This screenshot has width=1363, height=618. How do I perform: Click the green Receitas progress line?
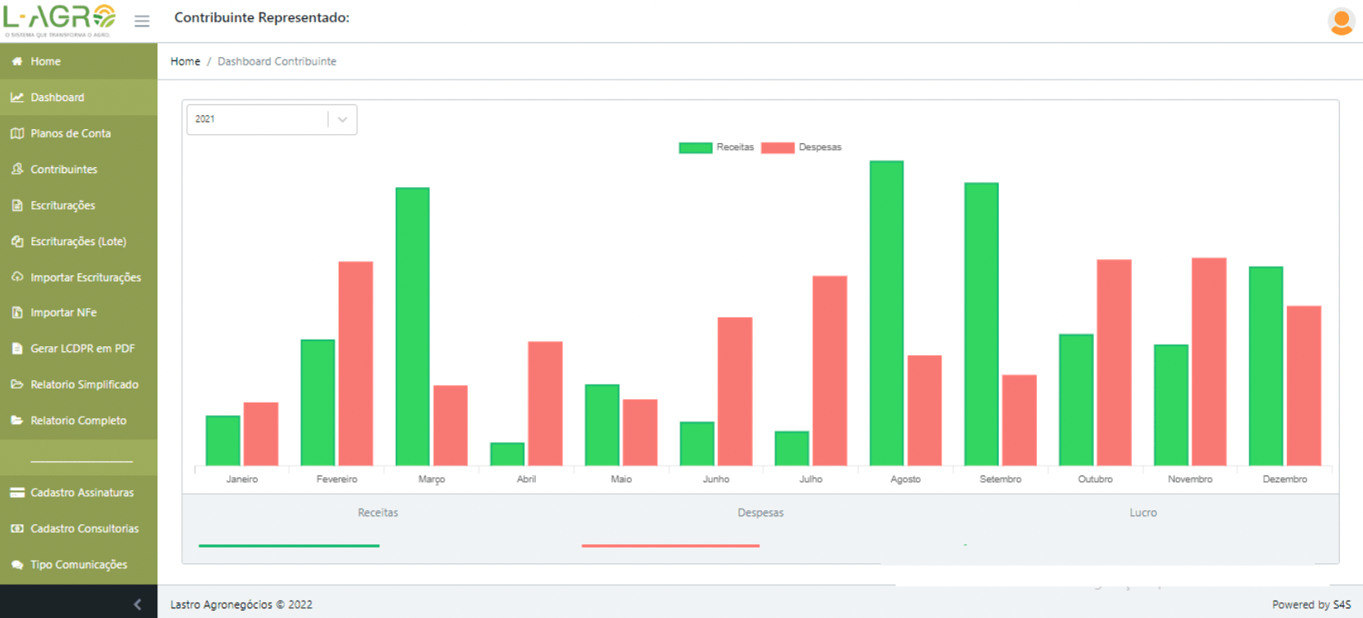click(289, 546)
